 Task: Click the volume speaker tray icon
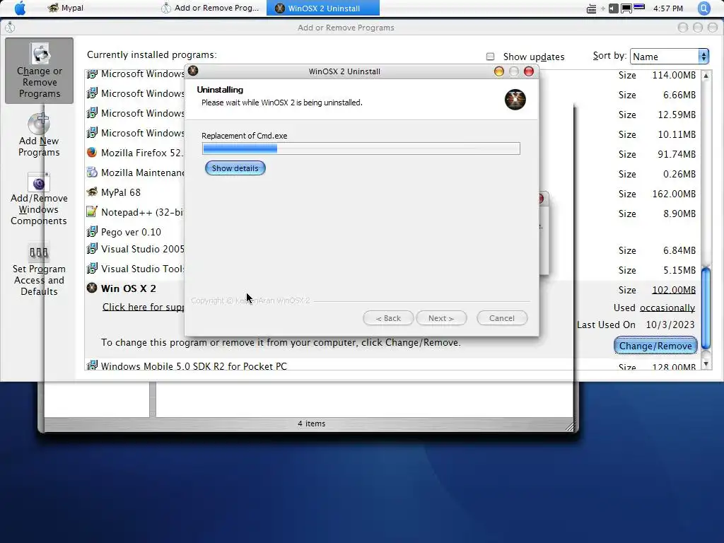[x=613, y=8]
